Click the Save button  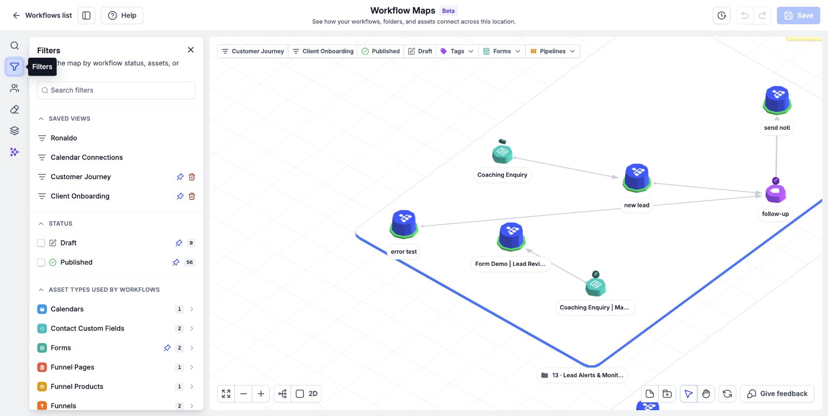(x=798, y=15)
